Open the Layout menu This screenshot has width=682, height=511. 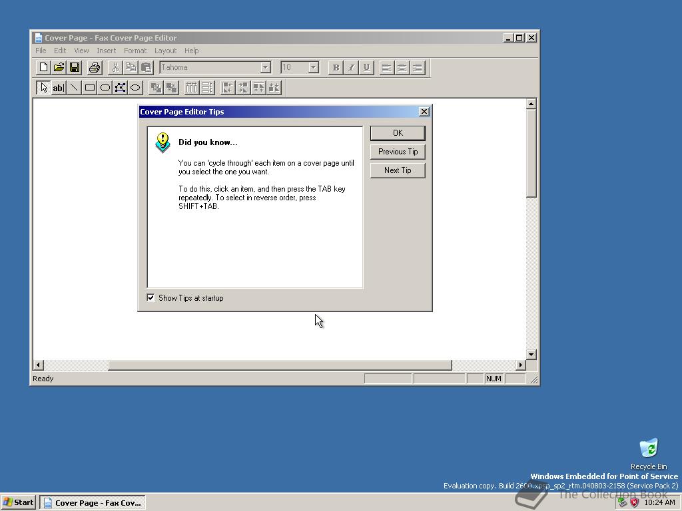click(165, 51)
